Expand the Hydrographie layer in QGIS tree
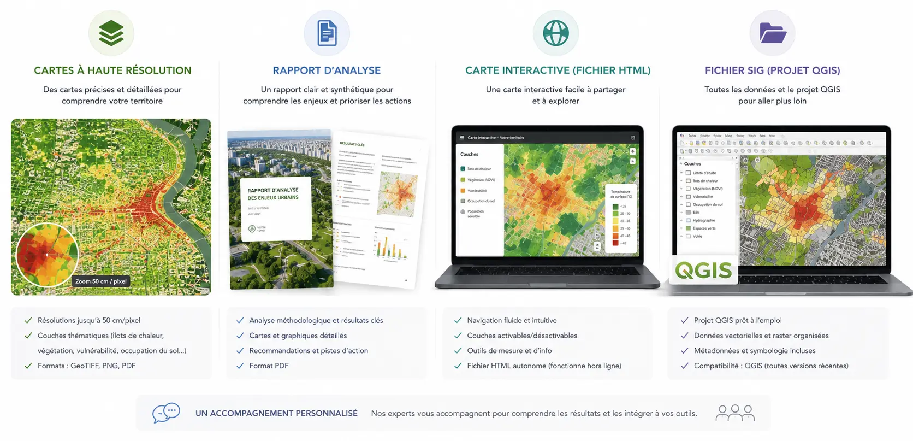 [681, 220]
